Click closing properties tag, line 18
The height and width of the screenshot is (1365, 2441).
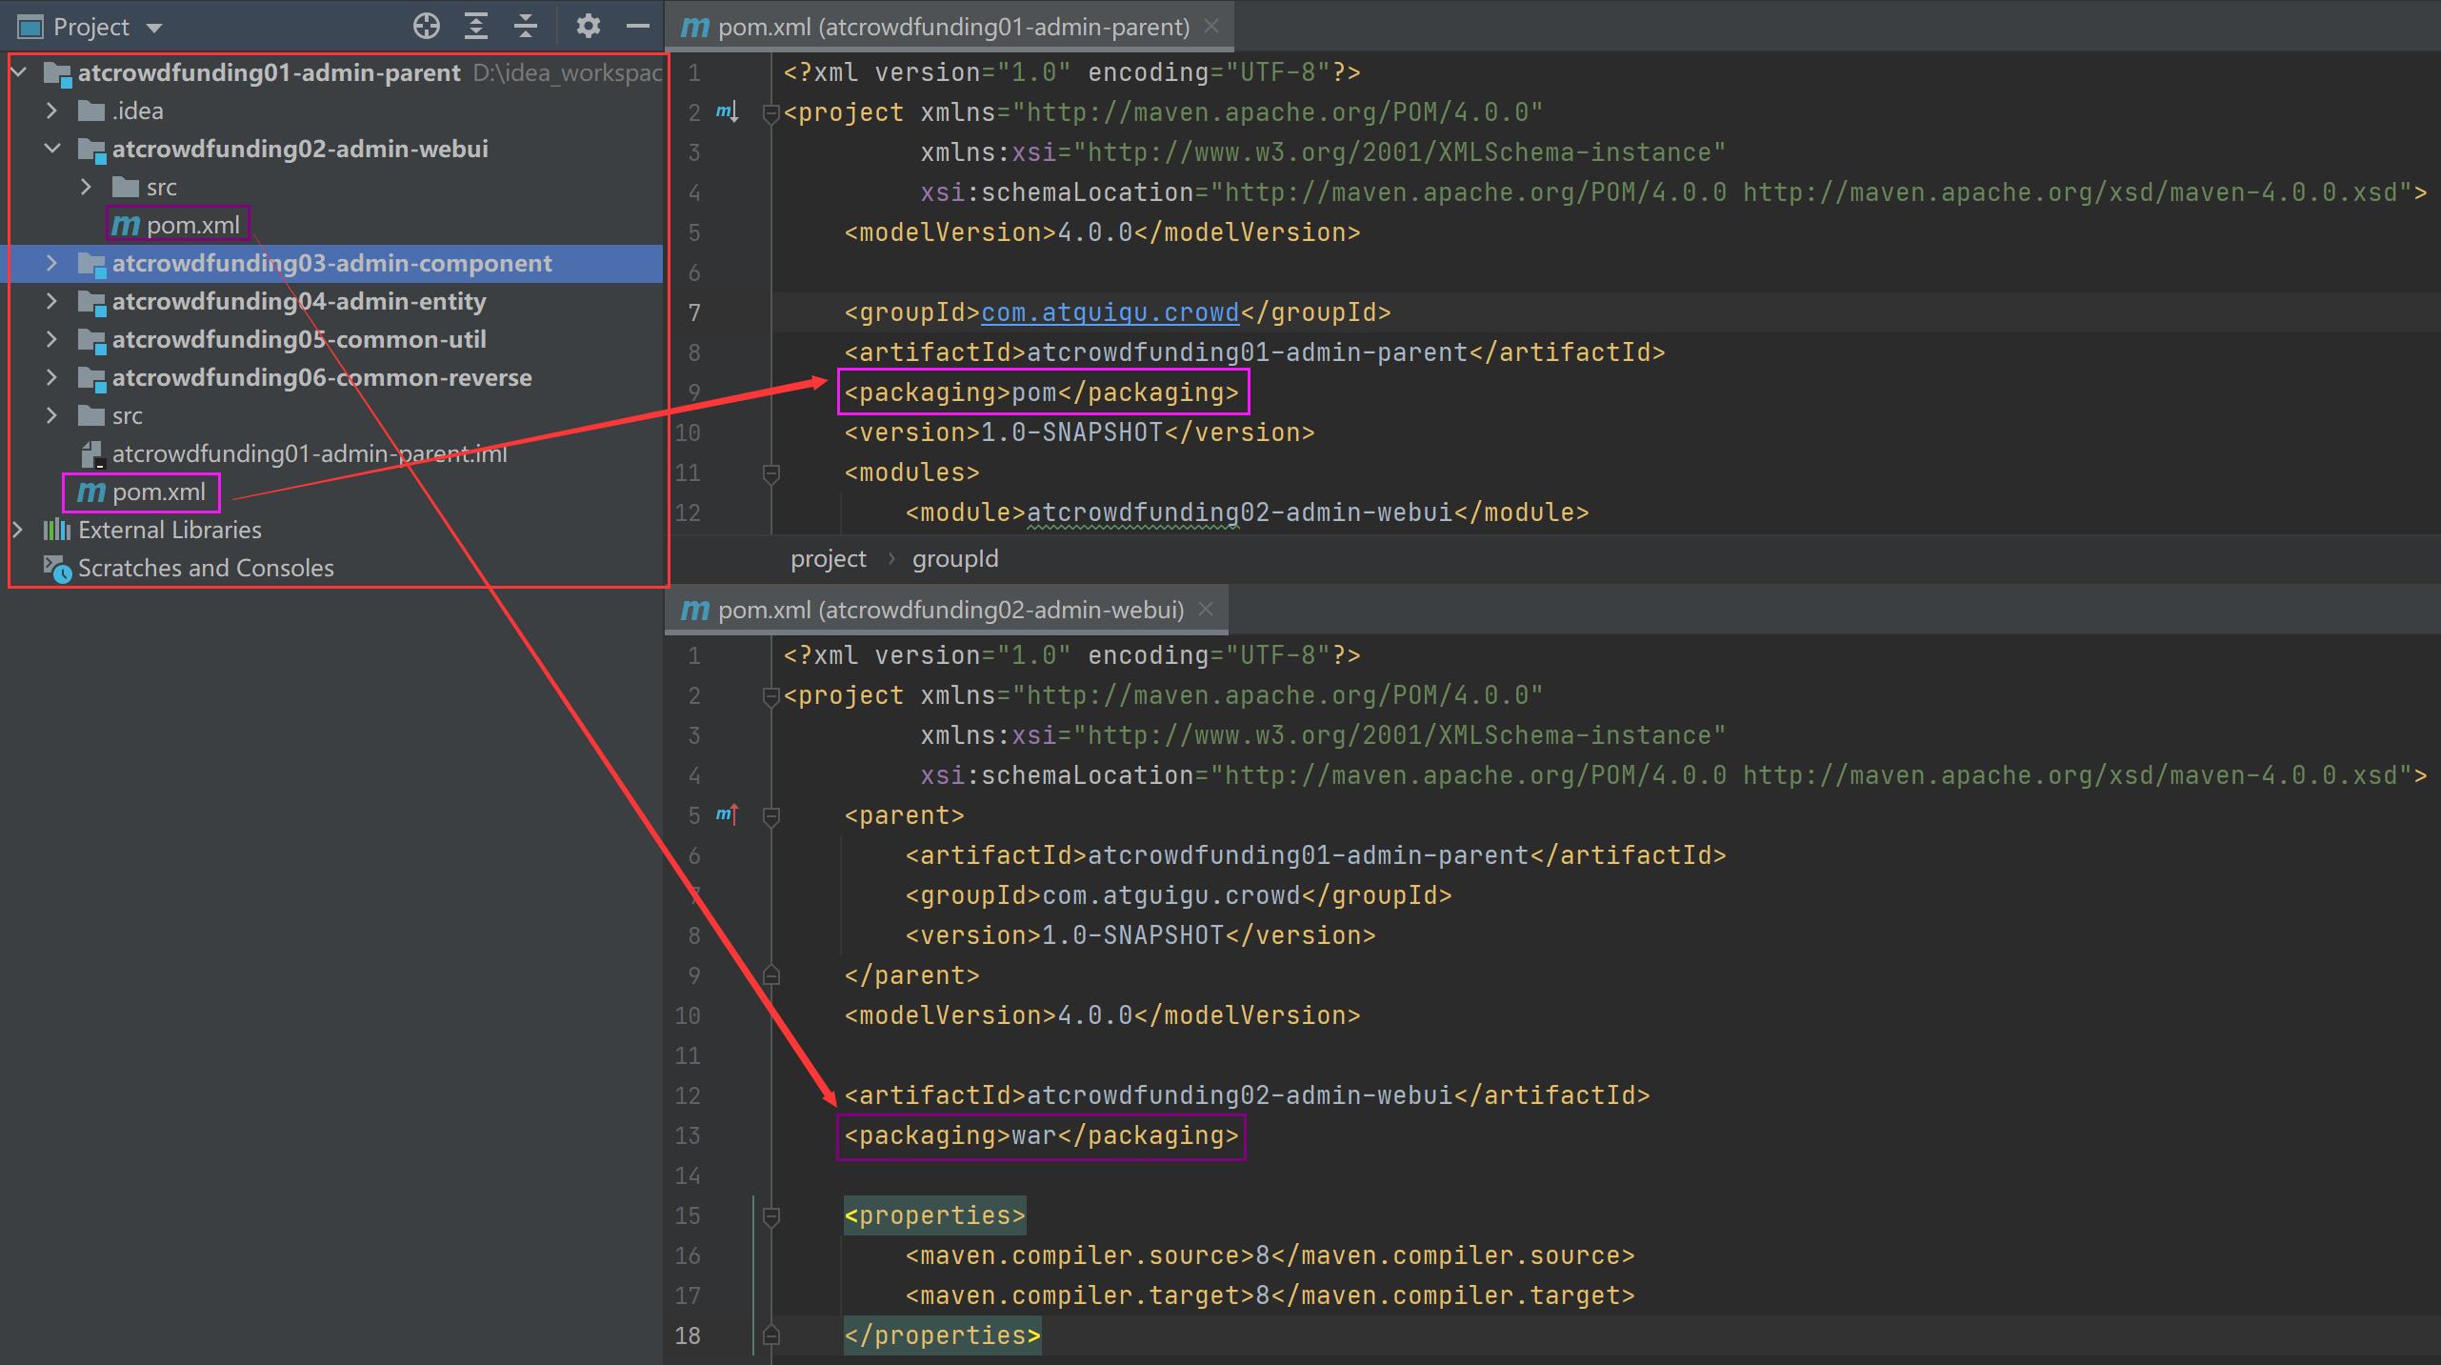pos(942,1335)
